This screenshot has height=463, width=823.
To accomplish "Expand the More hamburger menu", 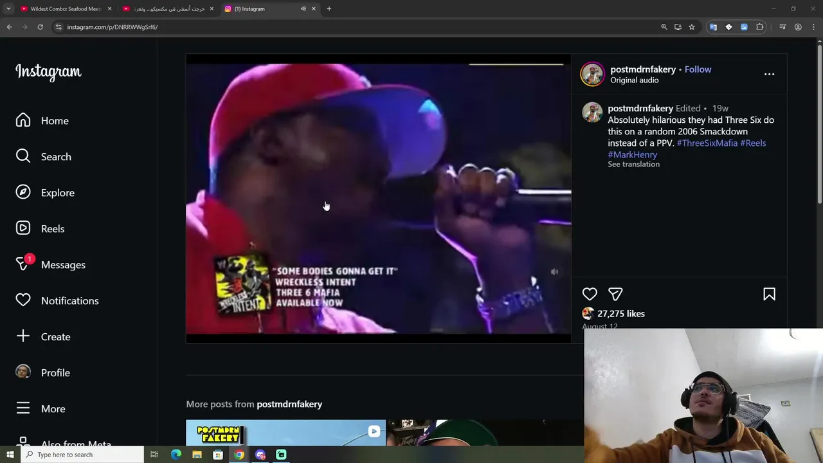I will 40,408.
